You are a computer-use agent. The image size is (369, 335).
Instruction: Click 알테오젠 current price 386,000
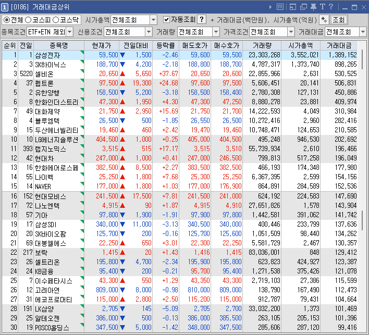[x=107, y=318]
